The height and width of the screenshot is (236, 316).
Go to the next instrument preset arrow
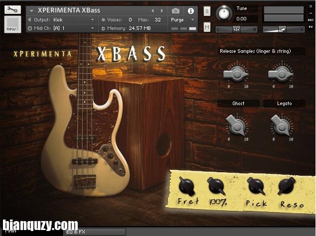pyautogui.click(x=161, y=10)
